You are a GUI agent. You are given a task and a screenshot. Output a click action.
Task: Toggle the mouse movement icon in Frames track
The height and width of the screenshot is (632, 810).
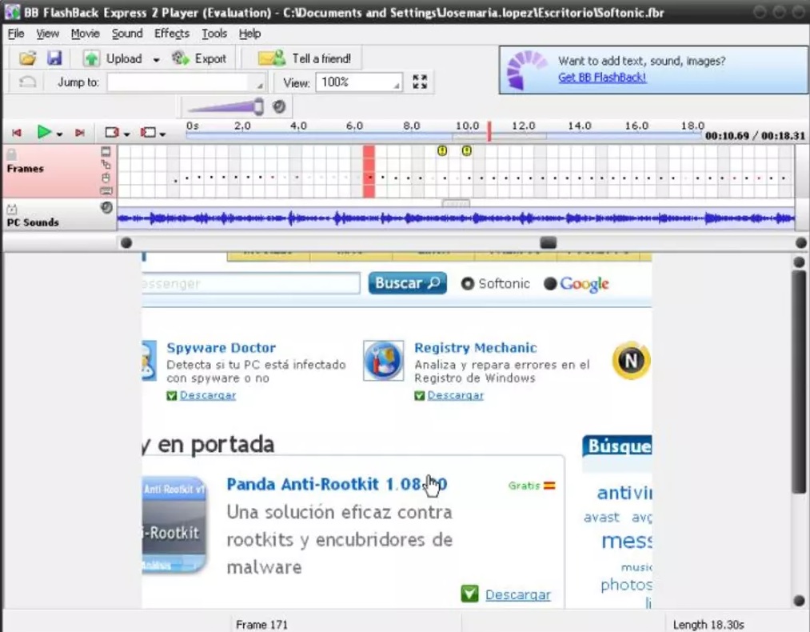click(x=106, y=165)
